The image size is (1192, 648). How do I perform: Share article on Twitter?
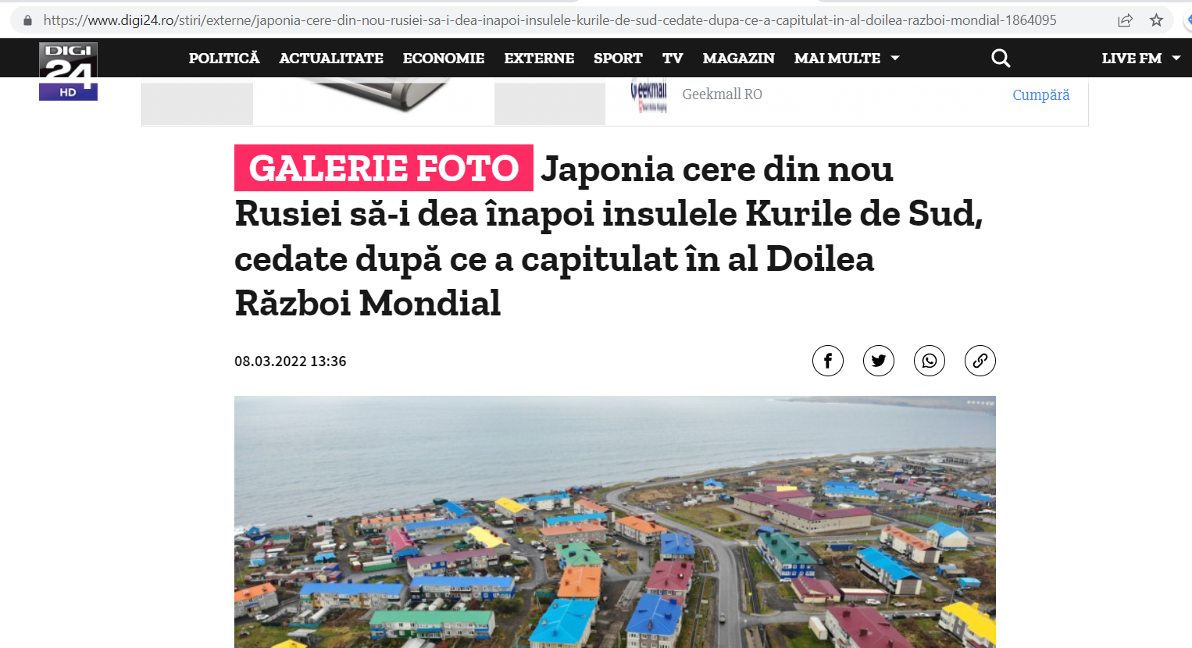878,361
